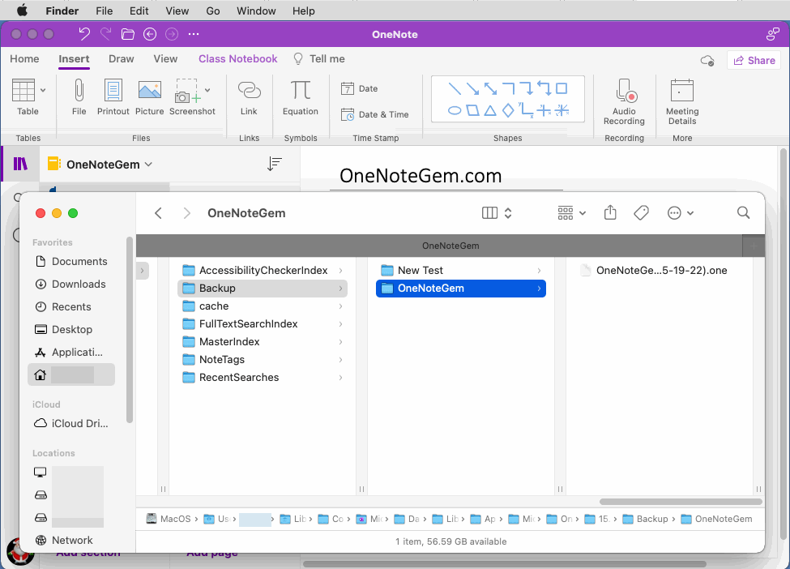Switch to the Draw ribbon tab

(x=122, y=59)
